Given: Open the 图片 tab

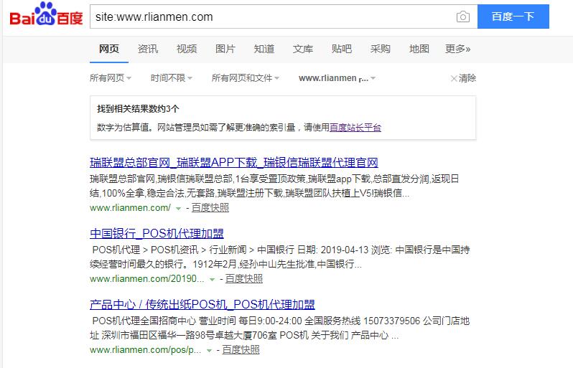Looking at the screenshot, I should (x=225, y=49).
